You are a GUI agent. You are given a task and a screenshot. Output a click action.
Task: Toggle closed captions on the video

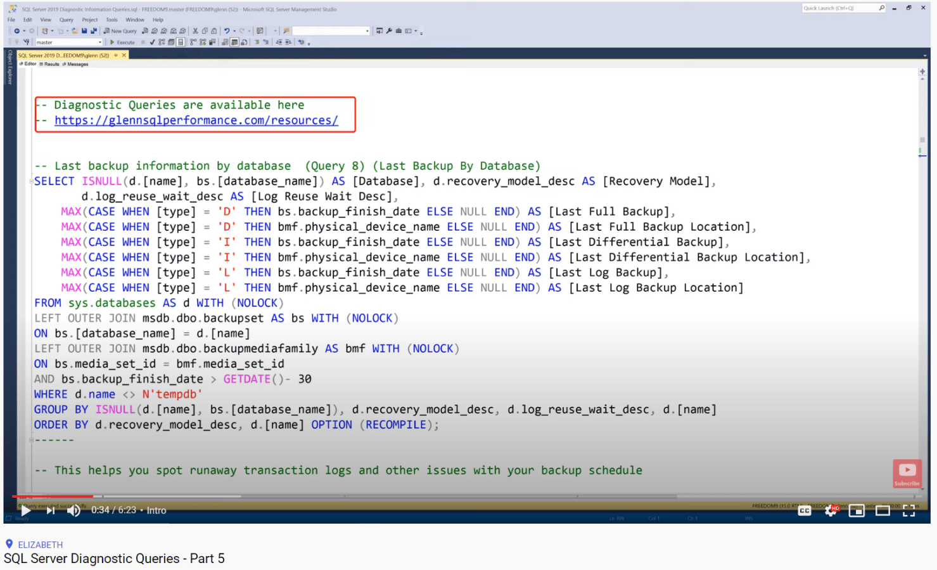pyautogui.click(x=805, y=510)
